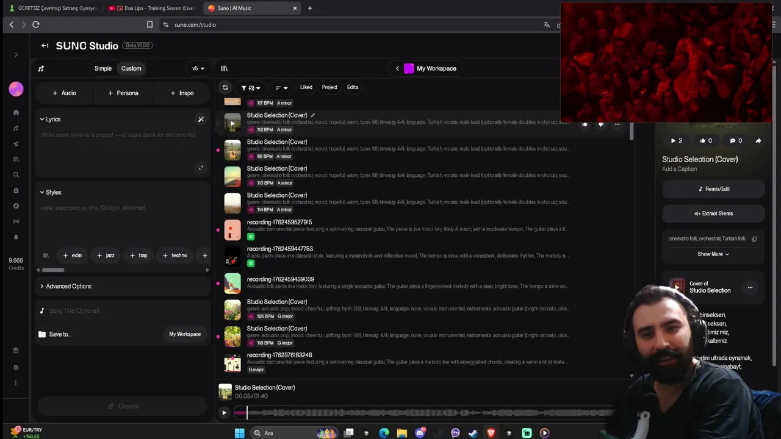Click the library icon above song list

tap(224, 68)
